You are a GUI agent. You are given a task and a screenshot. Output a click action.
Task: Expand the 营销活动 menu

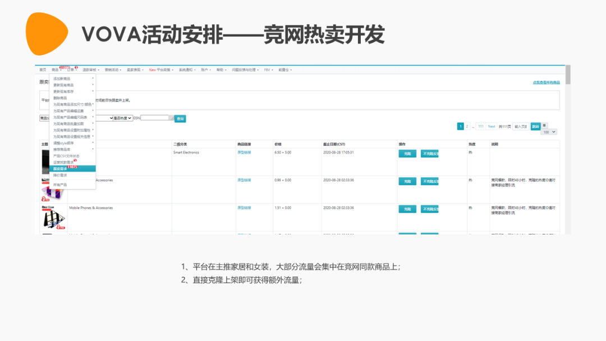pyautogui.click(x=113, y=70)
